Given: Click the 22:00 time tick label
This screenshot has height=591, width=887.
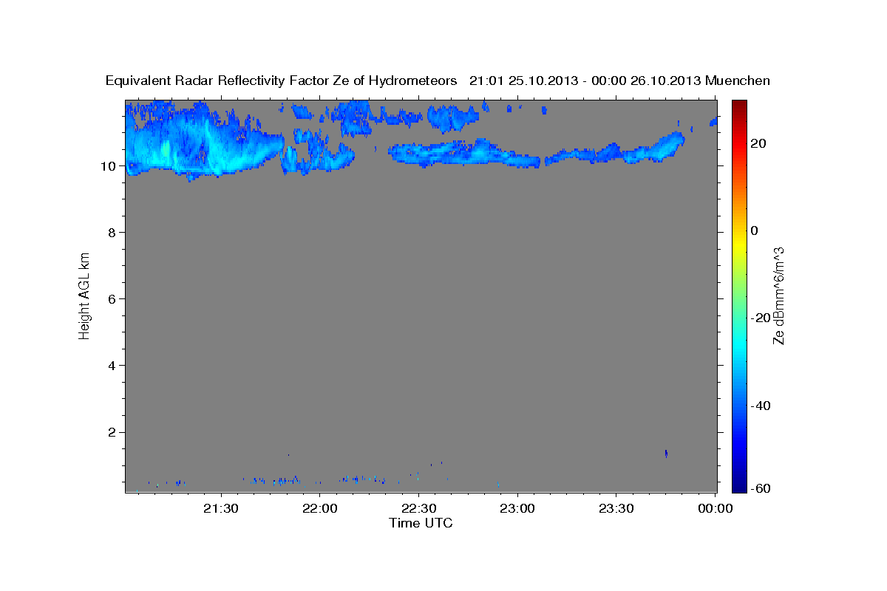Looking at the screenshot, I should tap(320, 509).
